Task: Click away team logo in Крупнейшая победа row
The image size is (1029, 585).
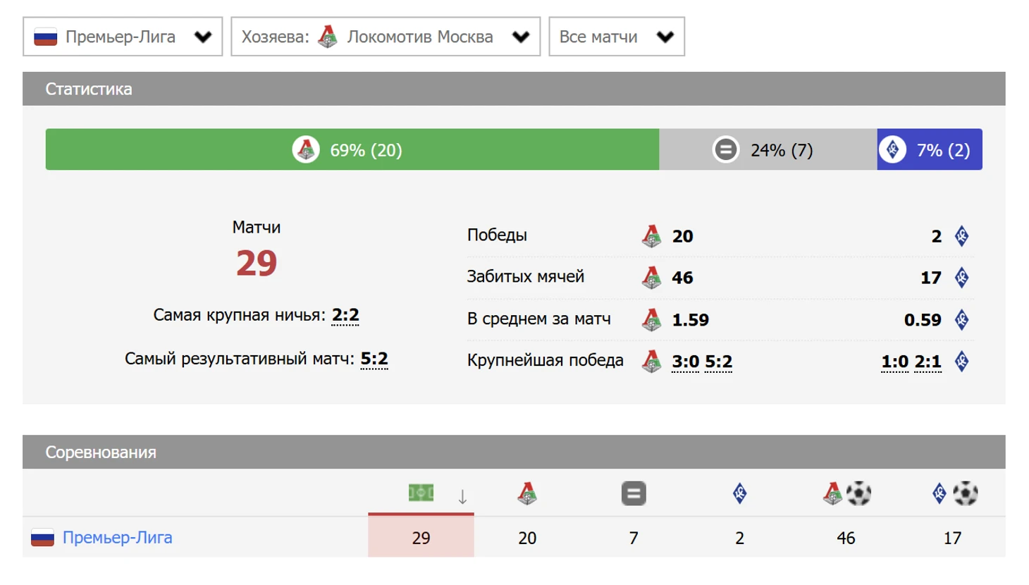Action: coord(961,362)
